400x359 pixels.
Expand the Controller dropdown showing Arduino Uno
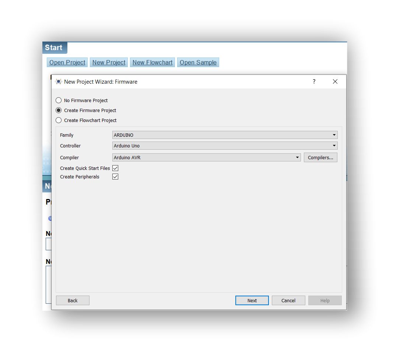pyautogui.click(x=225, y=146)
